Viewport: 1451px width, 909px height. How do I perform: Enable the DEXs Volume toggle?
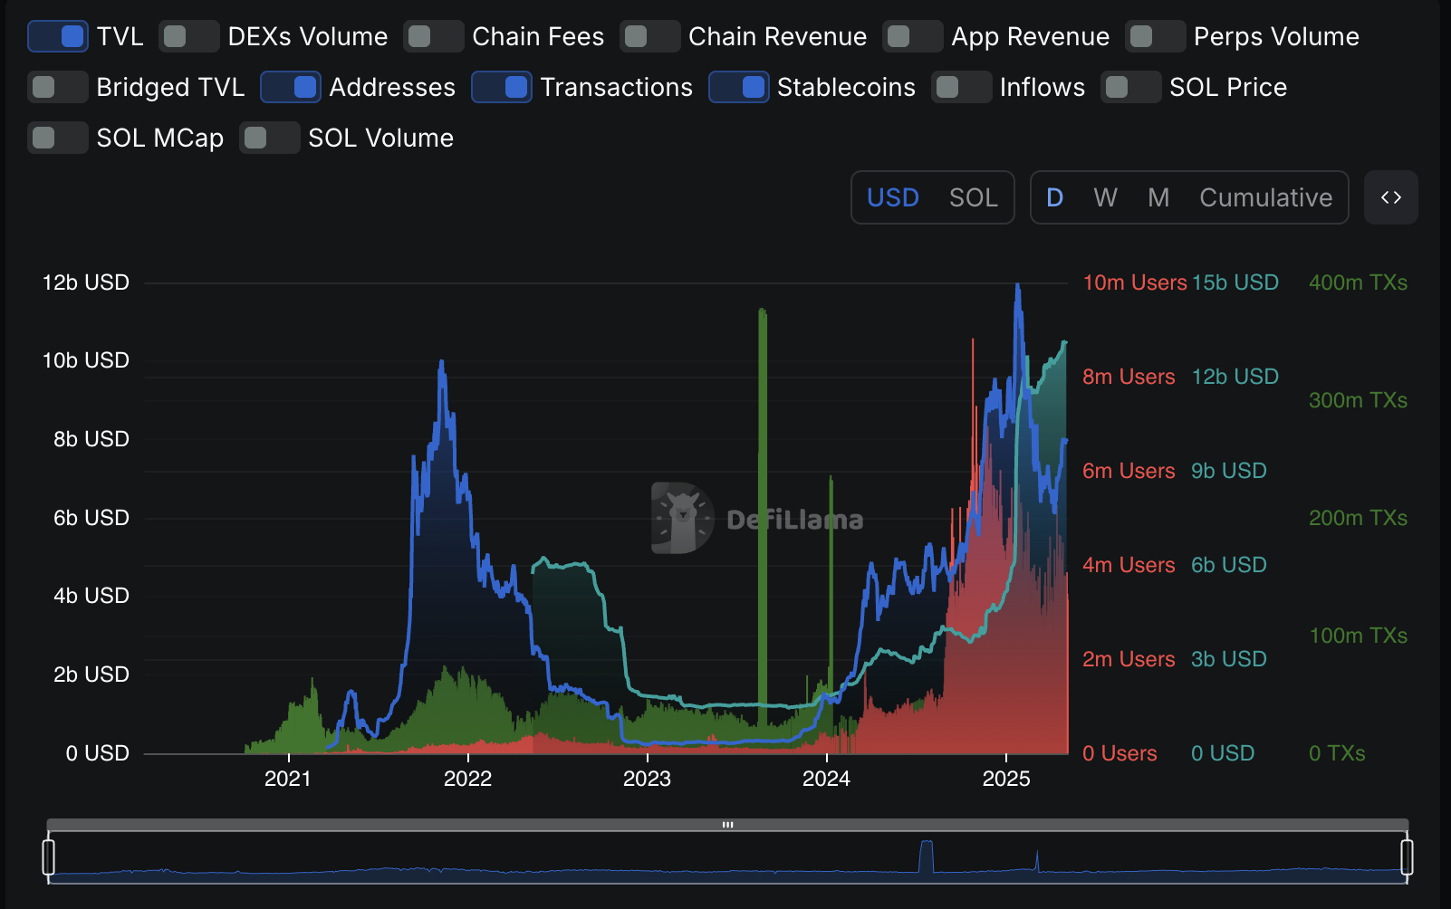(188, 36)
